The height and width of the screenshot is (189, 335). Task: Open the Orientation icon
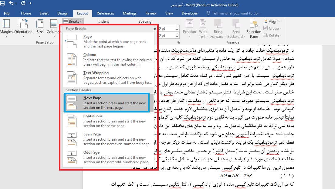pyautogui.click(x=23, y=24)
